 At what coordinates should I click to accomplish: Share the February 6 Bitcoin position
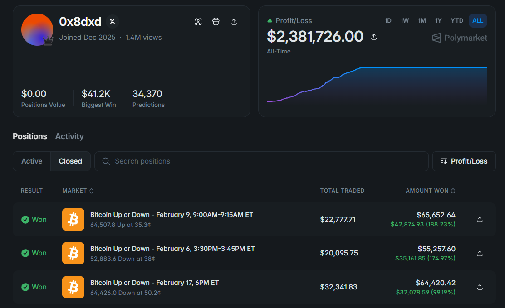coord(480,253)
